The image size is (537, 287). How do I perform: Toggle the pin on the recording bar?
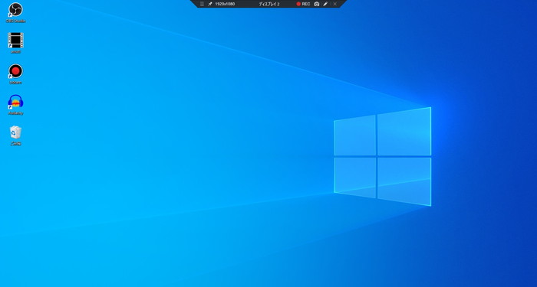(210, 4)
